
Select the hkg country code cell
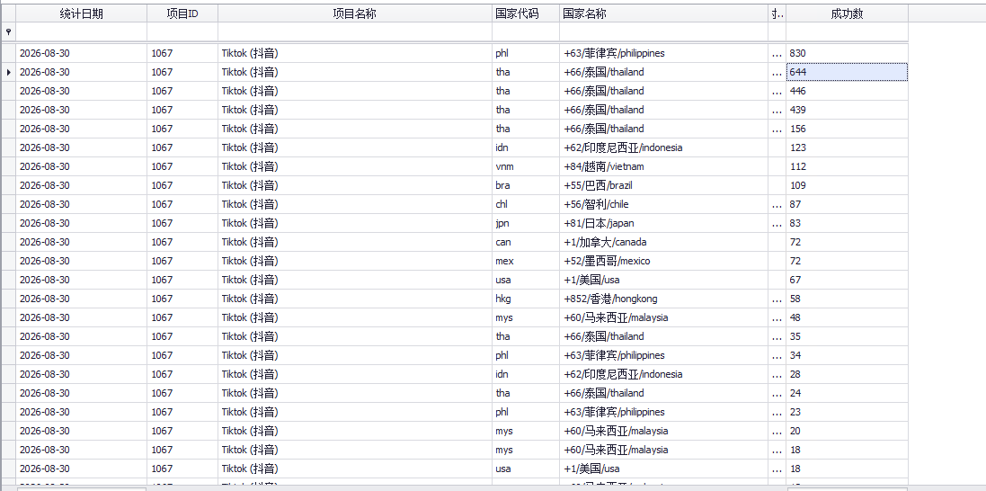[527, 299]
